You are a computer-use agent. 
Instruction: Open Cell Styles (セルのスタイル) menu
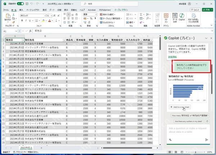[107, 22]
